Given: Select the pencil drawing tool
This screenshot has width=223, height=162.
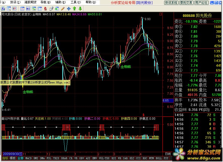Looking at the screenshot, I should [x=63, y=9].
